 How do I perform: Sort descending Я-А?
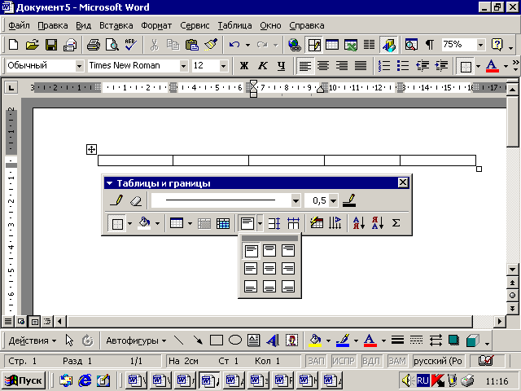[378, 223]
